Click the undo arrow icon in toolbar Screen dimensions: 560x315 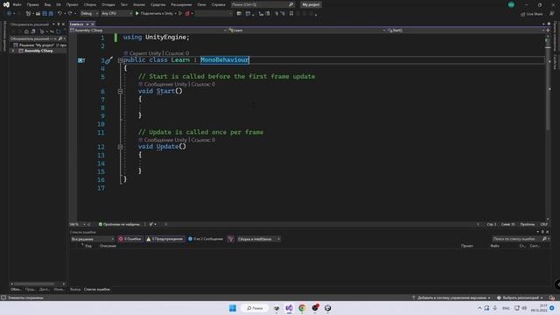coord(59,14)
